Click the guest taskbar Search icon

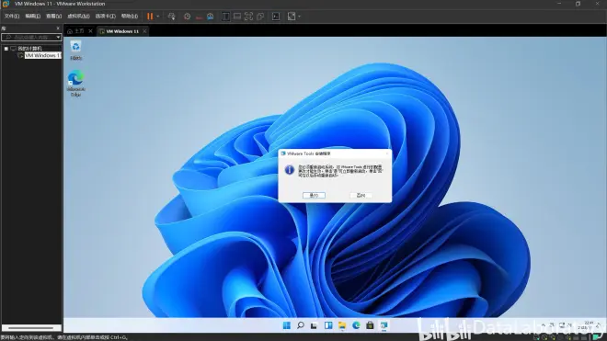click(301, 325)
